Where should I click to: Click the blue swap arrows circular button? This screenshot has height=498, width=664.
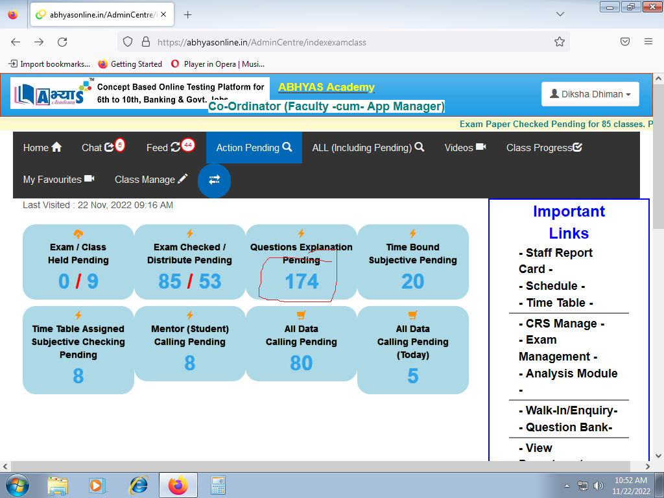214,180
